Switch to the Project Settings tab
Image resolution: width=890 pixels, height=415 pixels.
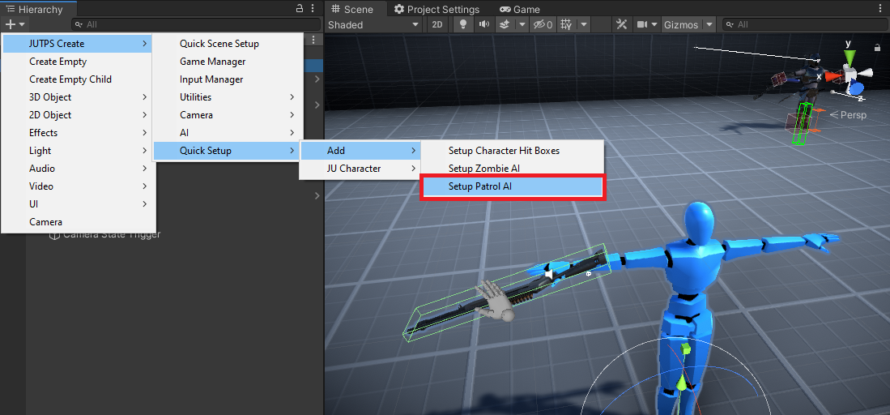pos(436,9)
